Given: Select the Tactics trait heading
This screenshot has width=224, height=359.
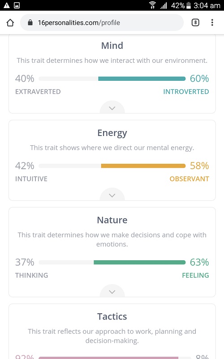Looking at the screenshot, I should 112,317.
